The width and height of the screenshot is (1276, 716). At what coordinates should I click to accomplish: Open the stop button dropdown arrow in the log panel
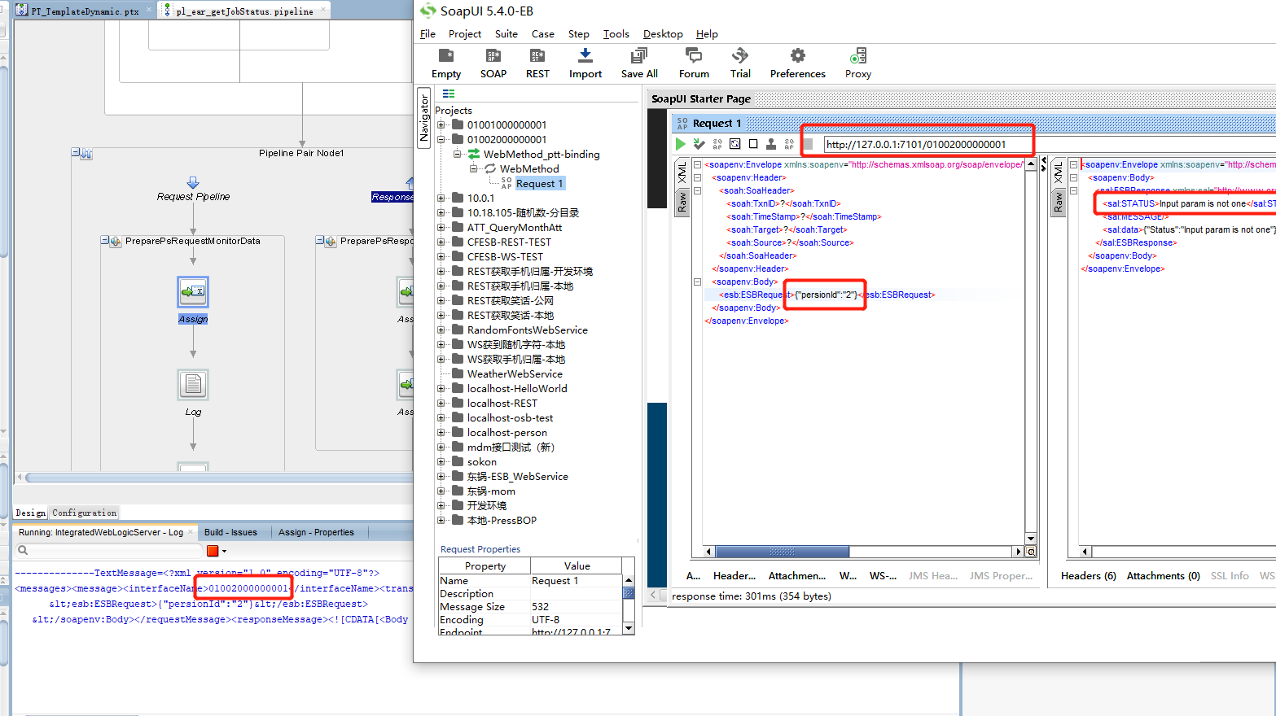(x=225, y=552)
